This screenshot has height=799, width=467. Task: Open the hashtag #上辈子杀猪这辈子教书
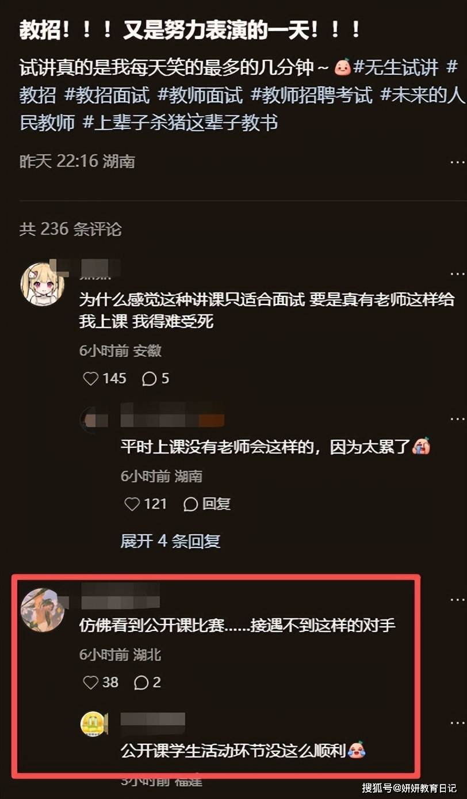181,123
